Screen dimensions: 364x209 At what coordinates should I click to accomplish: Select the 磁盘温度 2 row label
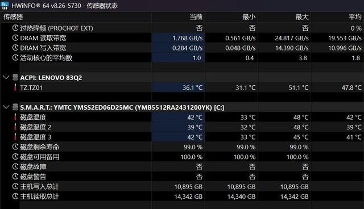pos(35,127)
